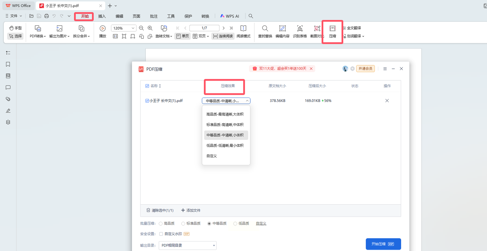The height and width of the screenshot is (251, 487).
Task: Open the 查找替换 find and replace tool
Action: pyautogui.click(x=265, y=31)
